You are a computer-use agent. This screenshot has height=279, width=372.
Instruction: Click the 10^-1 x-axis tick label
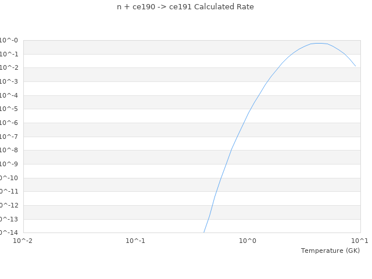[x=135, y=241]
